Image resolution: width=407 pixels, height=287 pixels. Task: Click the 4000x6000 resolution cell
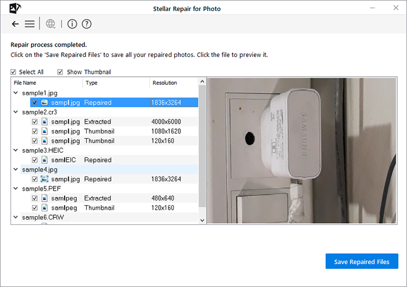point(166,121)
